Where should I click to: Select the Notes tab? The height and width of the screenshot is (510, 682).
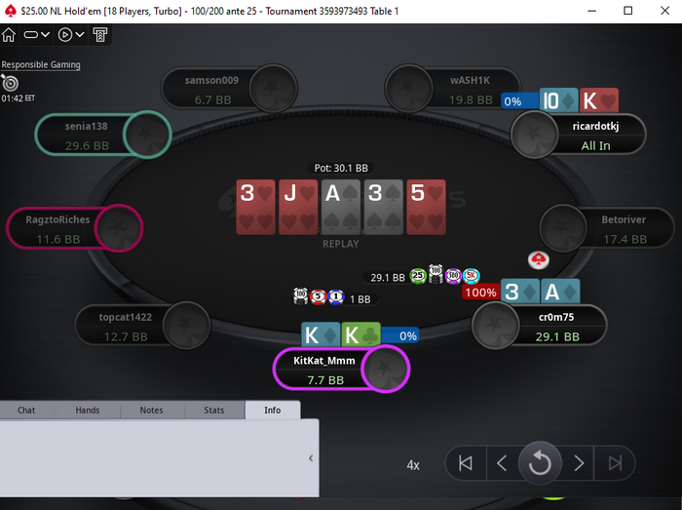point(151,410)
